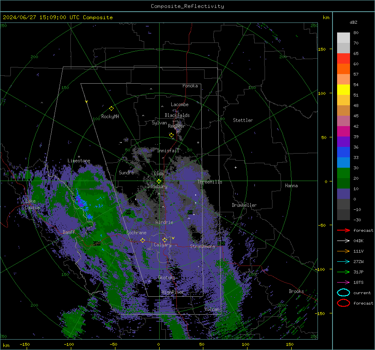The width and height of the screenshot is (375, 350).
Task: Click the white 04DK arrow in legend
Action: [x=343, y=241]
